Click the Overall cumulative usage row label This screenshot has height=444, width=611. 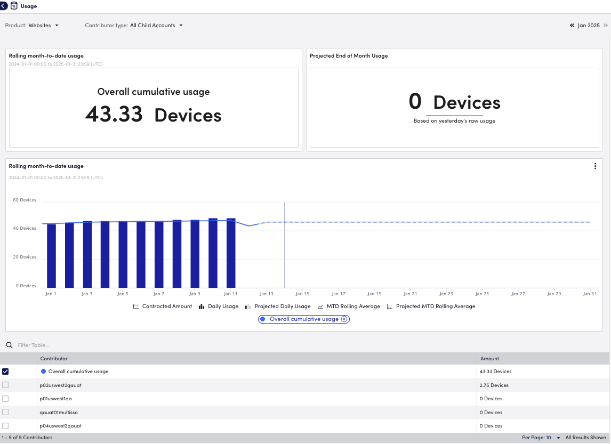[x=78, y=372]
